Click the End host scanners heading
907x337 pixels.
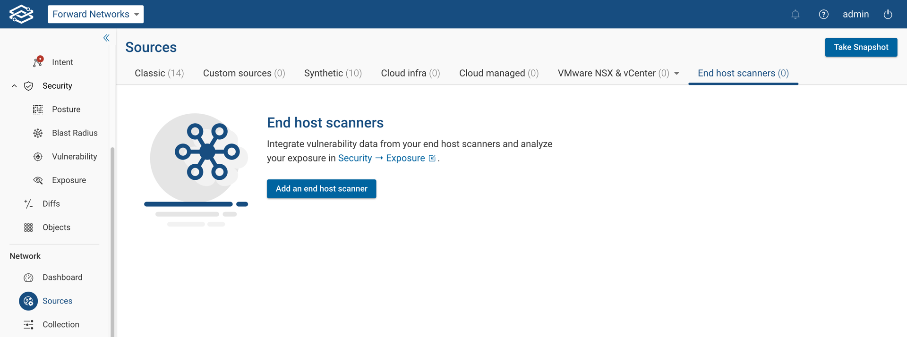tap(325, 123)
